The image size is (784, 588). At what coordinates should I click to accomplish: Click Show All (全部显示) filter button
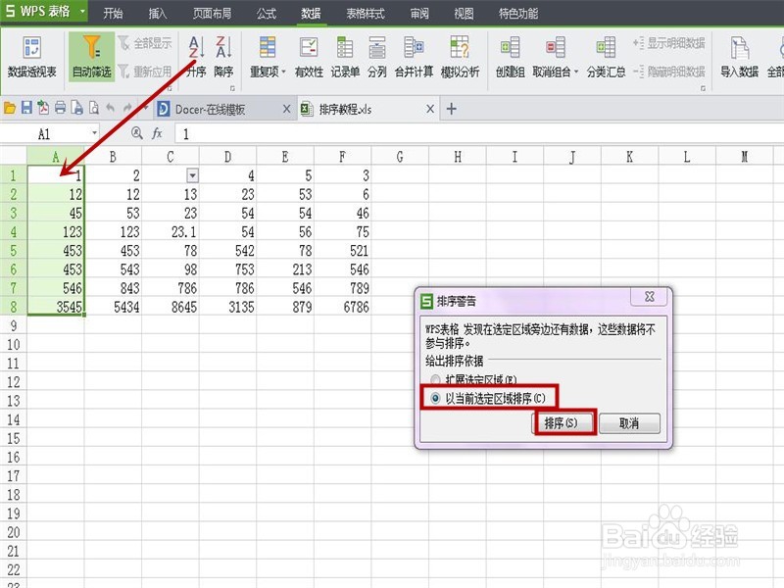145,43
